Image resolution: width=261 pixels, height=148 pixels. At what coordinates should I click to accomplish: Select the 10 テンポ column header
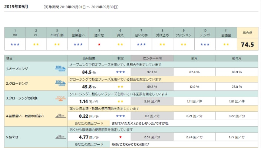205,33
